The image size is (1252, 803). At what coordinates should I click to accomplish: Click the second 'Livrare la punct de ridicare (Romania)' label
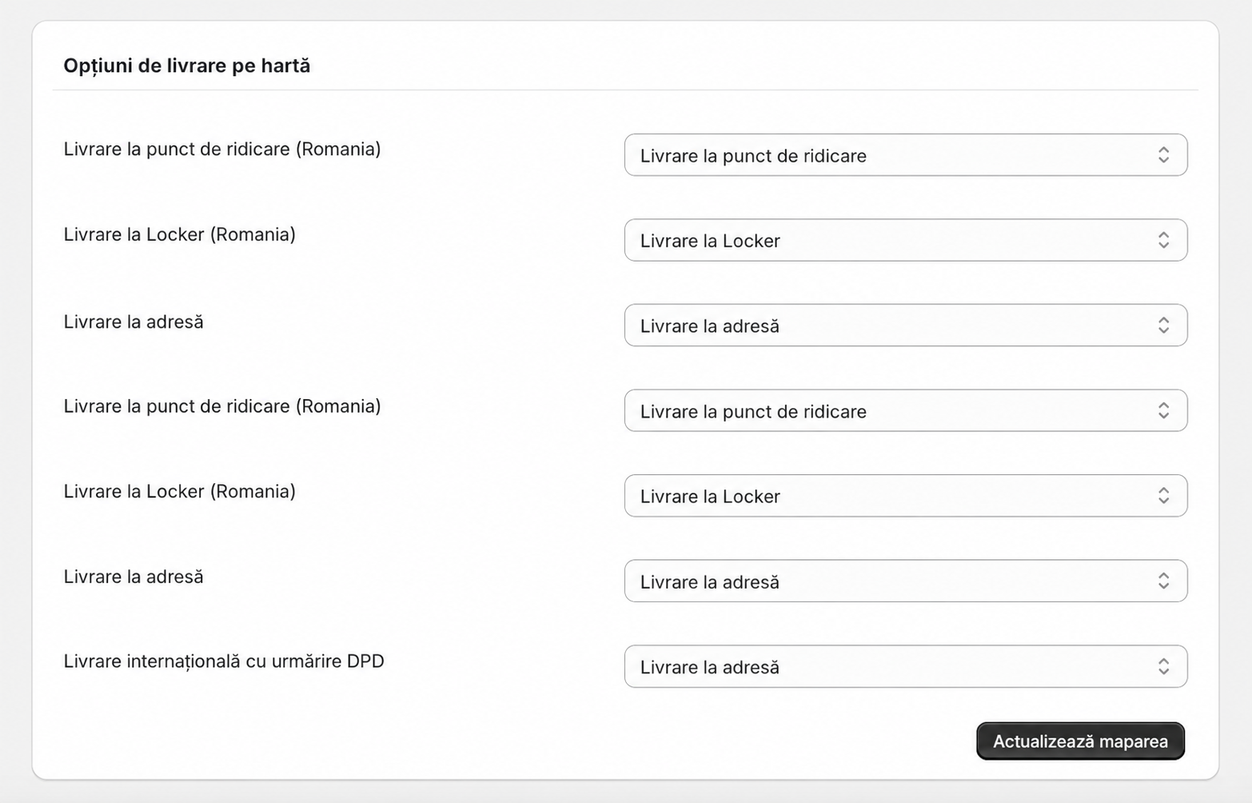[x=222, y=406]
